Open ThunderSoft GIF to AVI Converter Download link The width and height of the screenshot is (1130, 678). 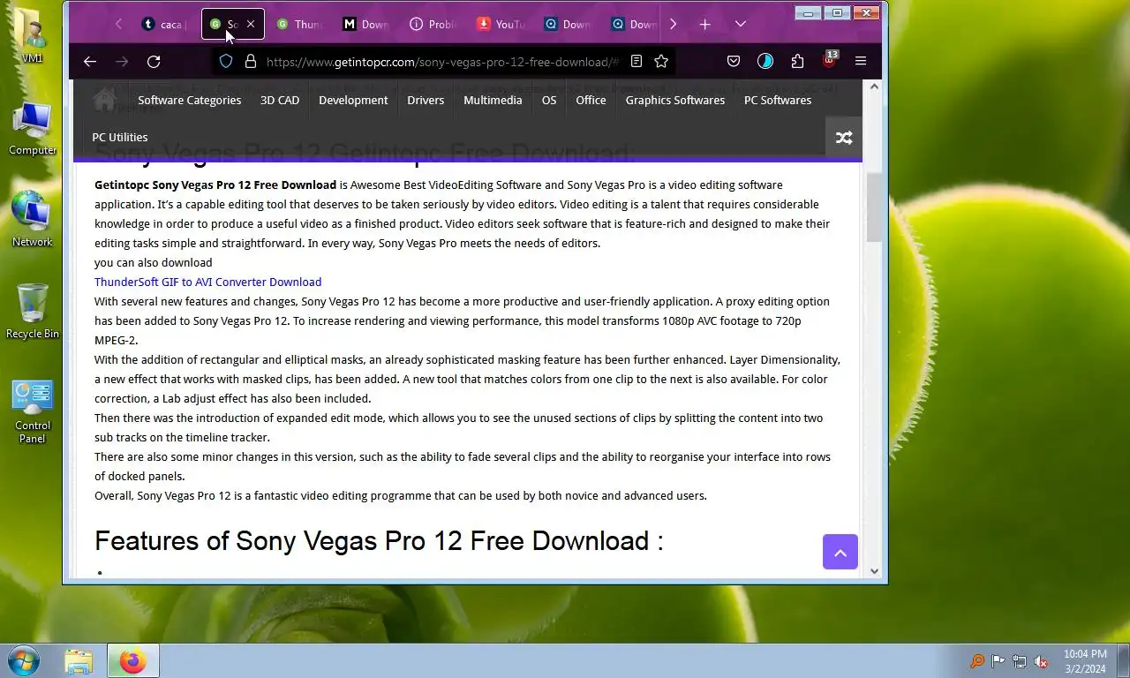coord(208,282)
